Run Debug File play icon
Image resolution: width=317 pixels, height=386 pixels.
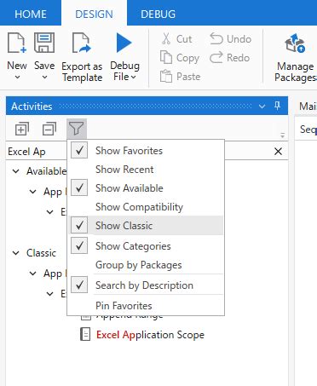coord(124,43)
